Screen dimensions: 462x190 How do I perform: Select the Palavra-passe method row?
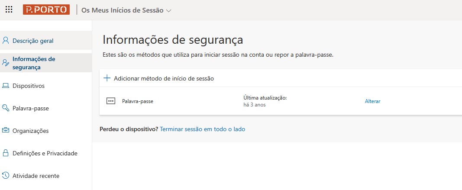[138, 101]
